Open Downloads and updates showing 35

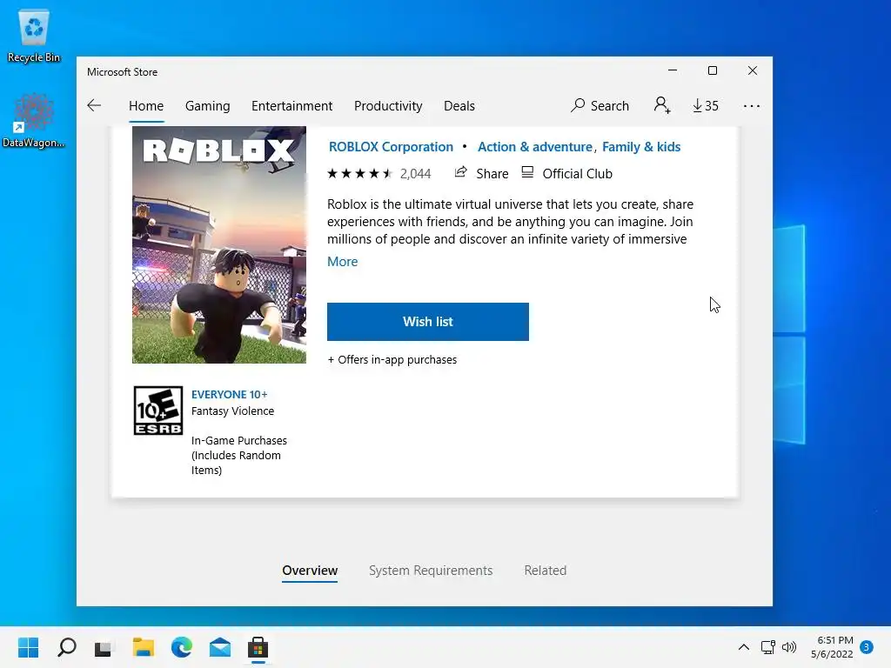click(705, 105)
